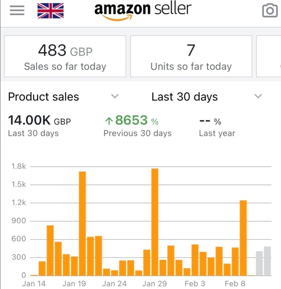Click the chevron beside Last 30 days range
This screenshot has width=281, height=289.
point(258,96)
